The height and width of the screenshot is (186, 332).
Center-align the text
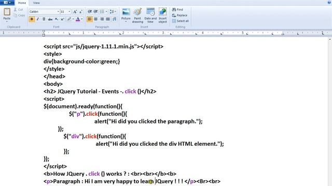(x=95, y=19)
